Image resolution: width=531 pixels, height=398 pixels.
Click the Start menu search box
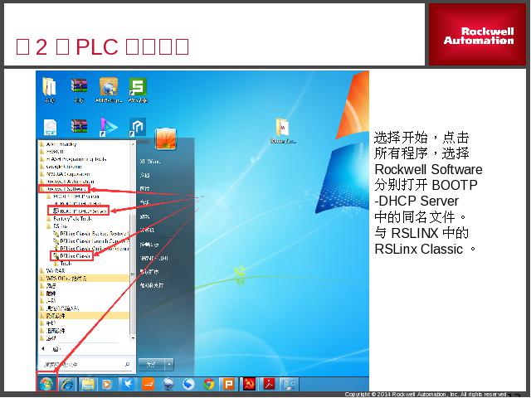pyautogui.click(x=85, y=364)
